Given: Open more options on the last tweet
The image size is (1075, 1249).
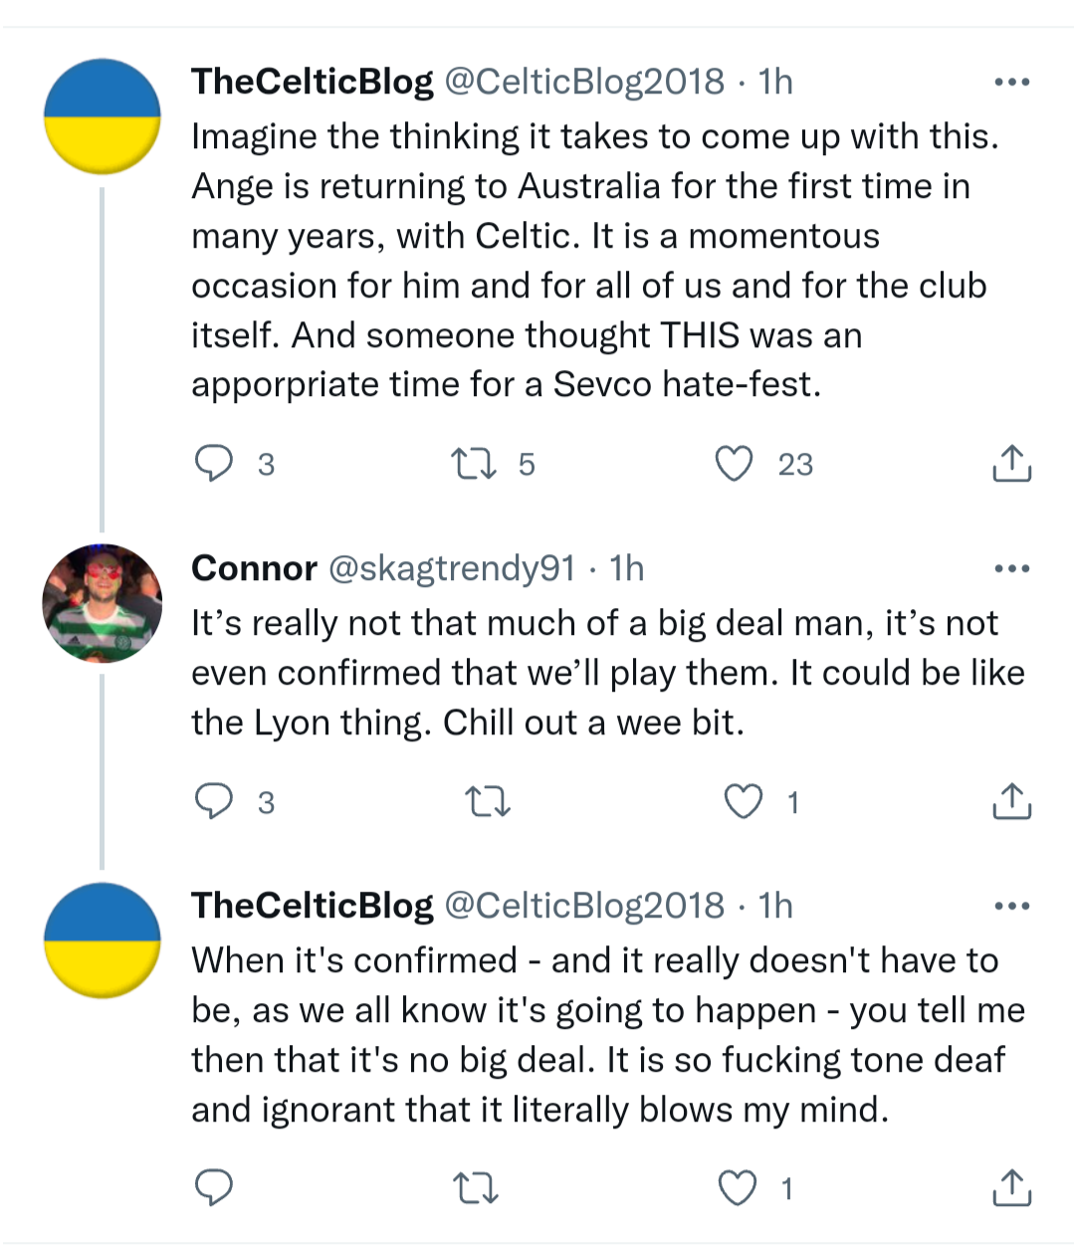Looking at the screenshot, I should pyautogui.click(x=1011, y=906).
